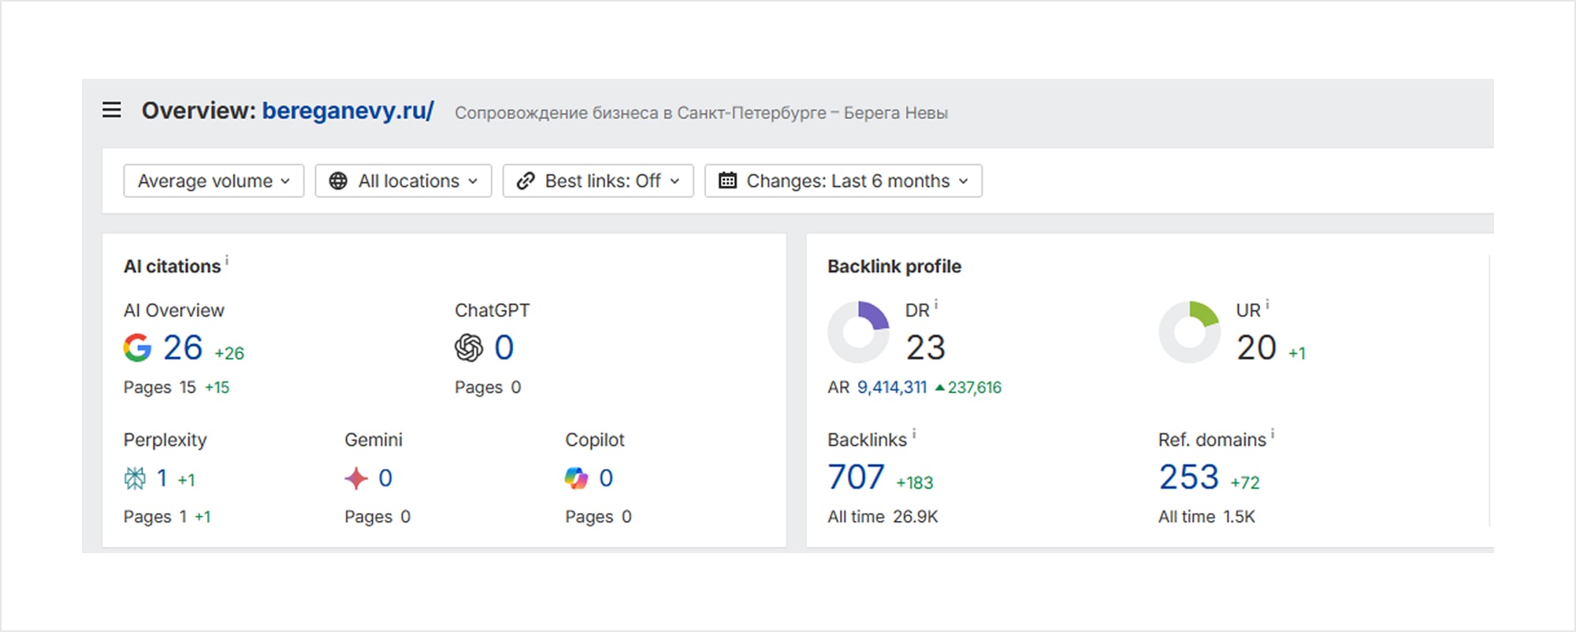Click the info icon beside AI citations
Viewport: 1576px width, 632px height.
tap(227, 259)
